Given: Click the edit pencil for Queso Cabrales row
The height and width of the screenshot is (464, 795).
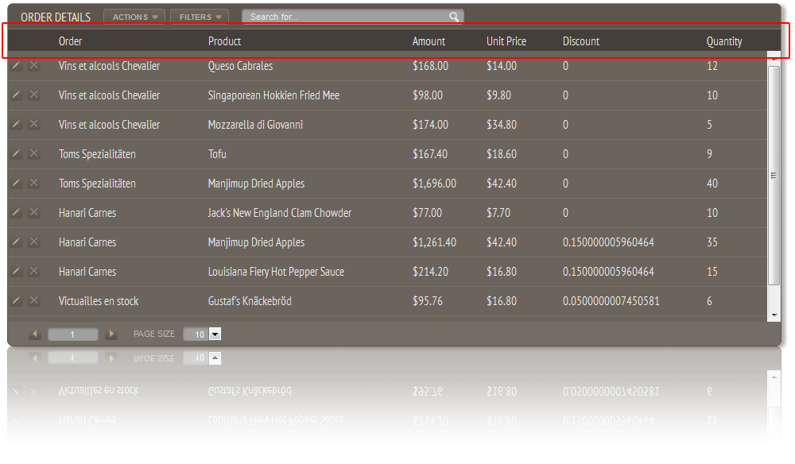Looking at the screenshot, I should pyautogui.click(x=16, y=66).
